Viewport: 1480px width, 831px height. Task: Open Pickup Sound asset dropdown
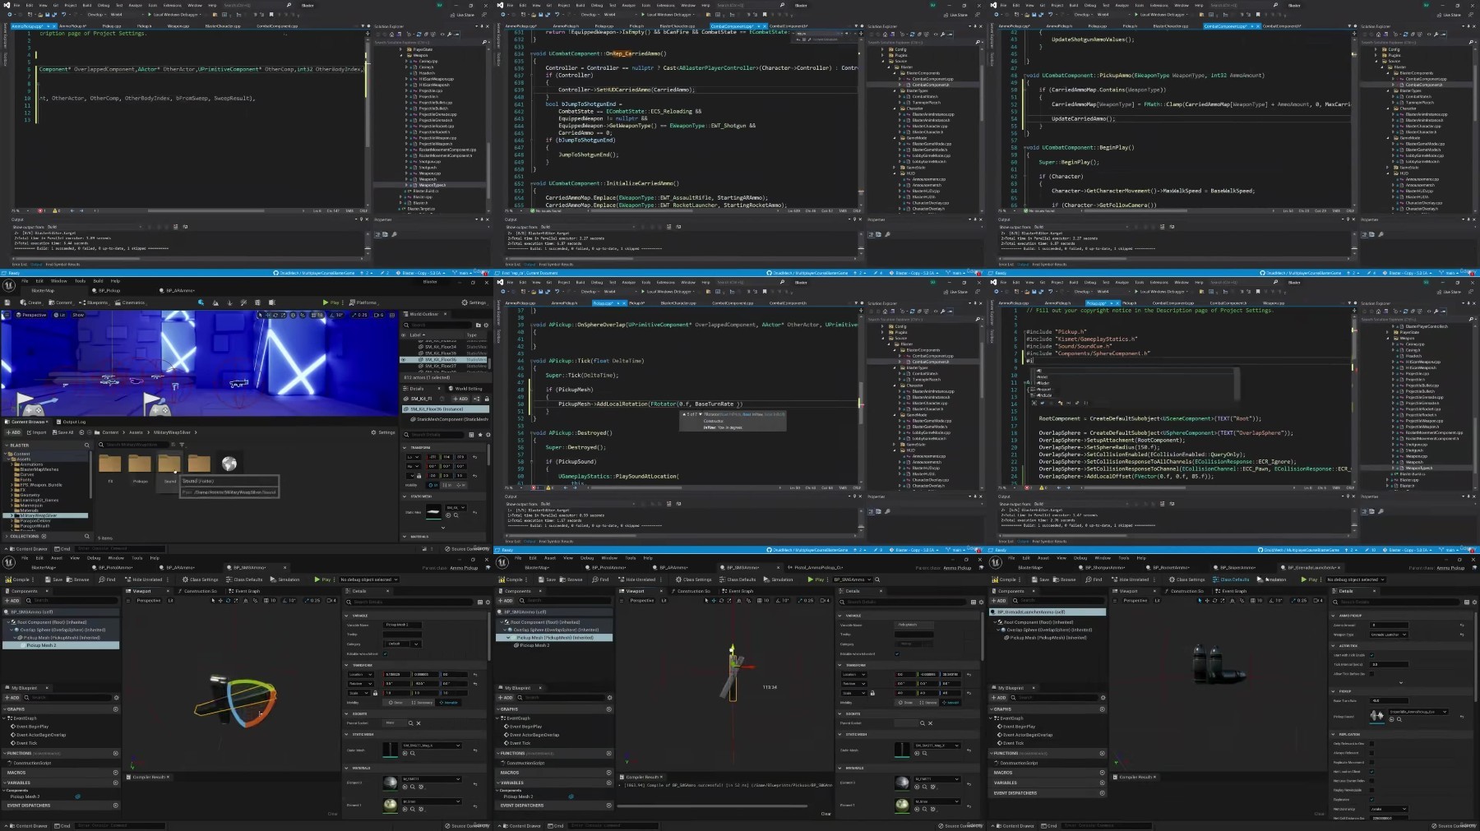1418,712
